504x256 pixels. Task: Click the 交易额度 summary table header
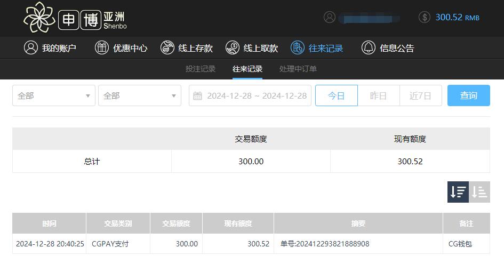(251, 139)
